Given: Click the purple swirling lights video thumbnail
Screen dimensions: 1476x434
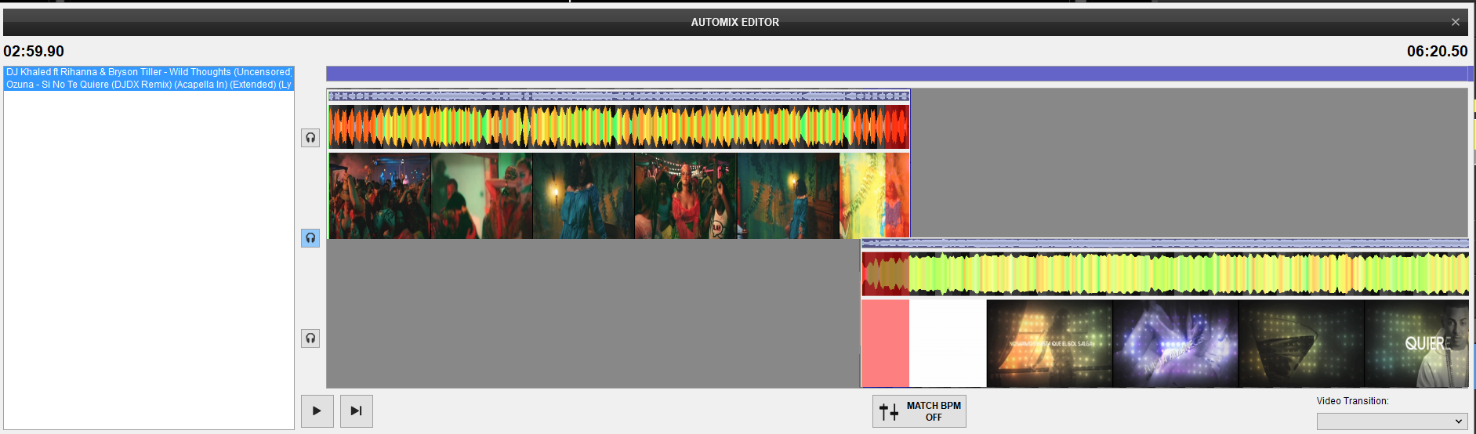Looking at the screenshot, I should coord(1175,343).
